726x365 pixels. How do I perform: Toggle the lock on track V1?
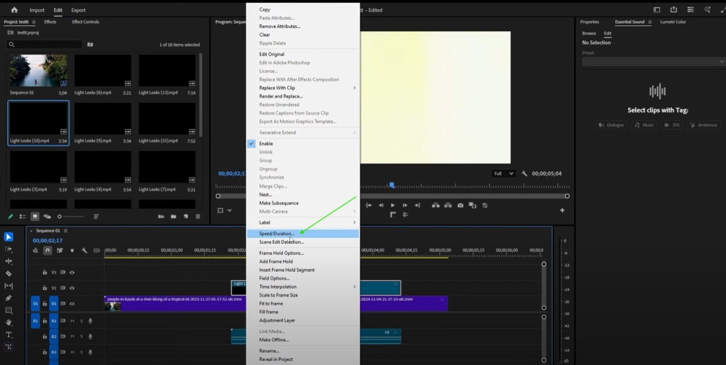[45, 304]
